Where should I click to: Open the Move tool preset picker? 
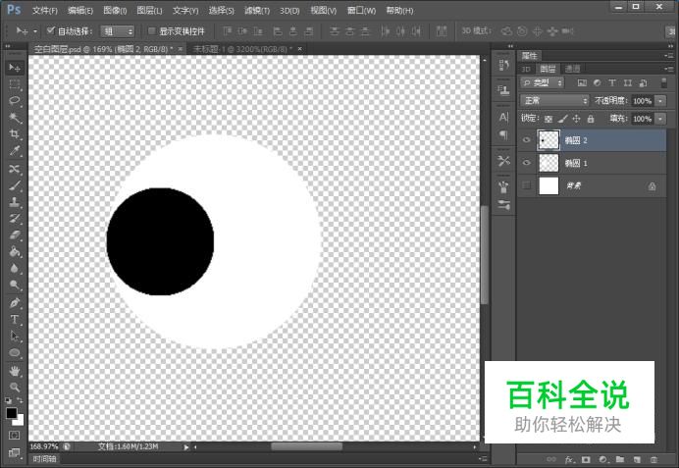click(x=35, y=31)
